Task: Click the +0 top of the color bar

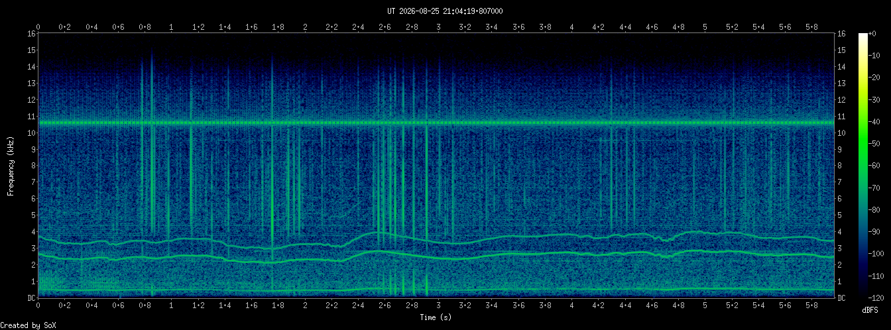Action: (x=875, y=33)
